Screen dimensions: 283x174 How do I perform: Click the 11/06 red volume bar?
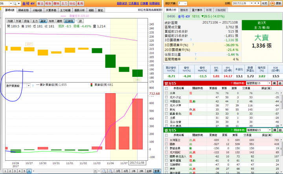point(110,121)
